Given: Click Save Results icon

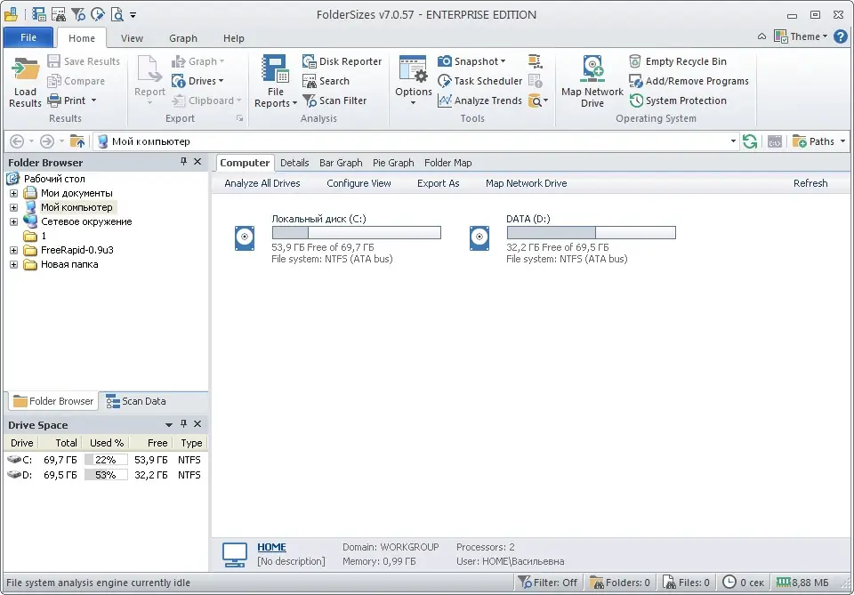Looking at the screenshot, I should [53, 61].
